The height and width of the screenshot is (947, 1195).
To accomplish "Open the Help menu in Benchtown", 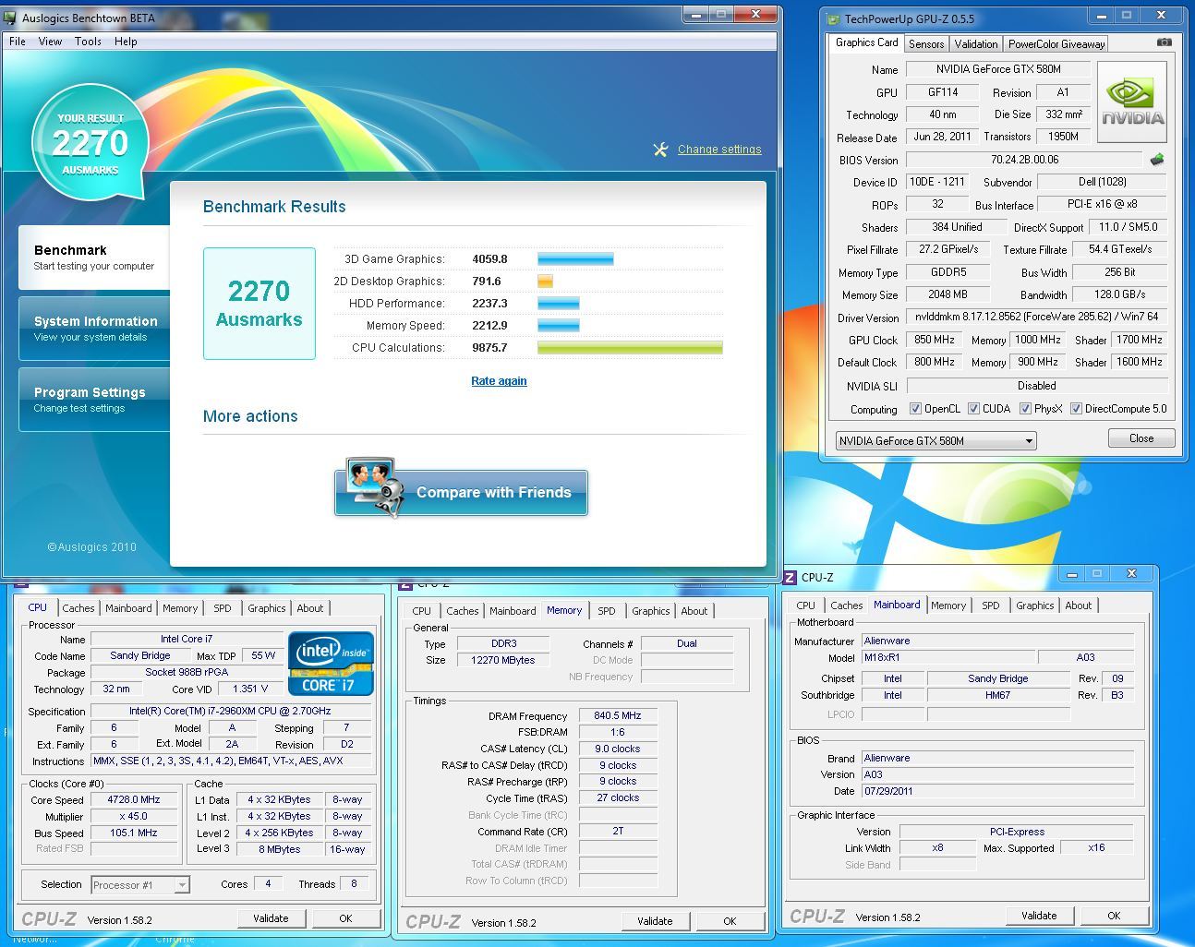I will click(126, 42).
